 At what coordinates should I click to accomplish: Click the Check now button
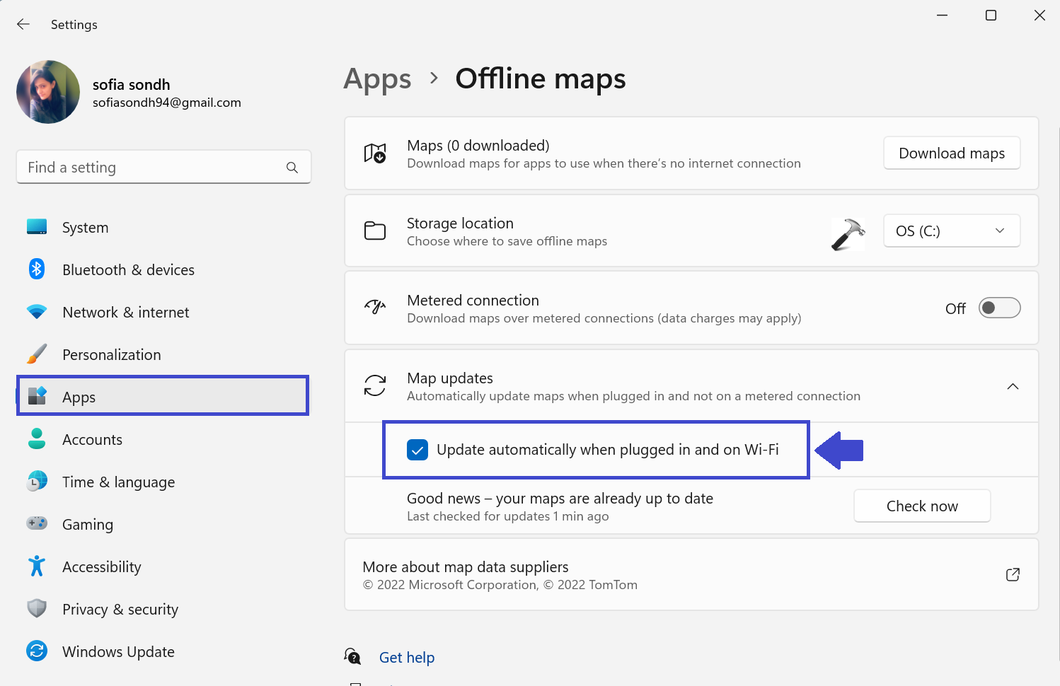pos(921,506)
